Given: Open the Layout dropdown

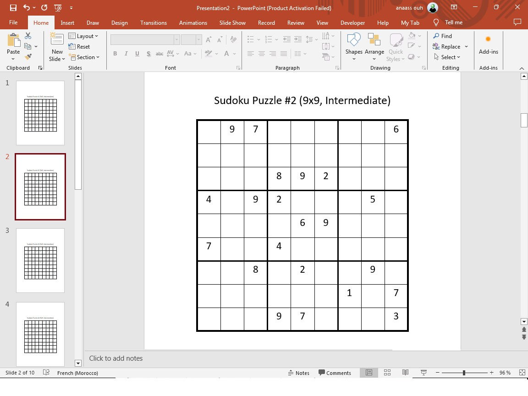Looking at the screenshot, I should click(84, 36).
